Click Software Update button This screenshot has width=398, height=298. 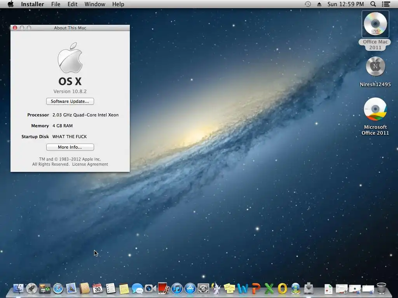click(x=70, y=101)
